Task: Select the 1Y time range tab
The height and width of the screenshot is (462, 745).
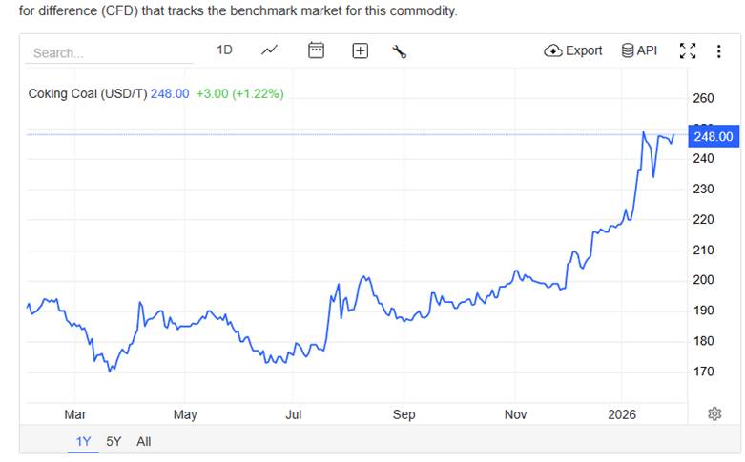Action: pos(84,441)
